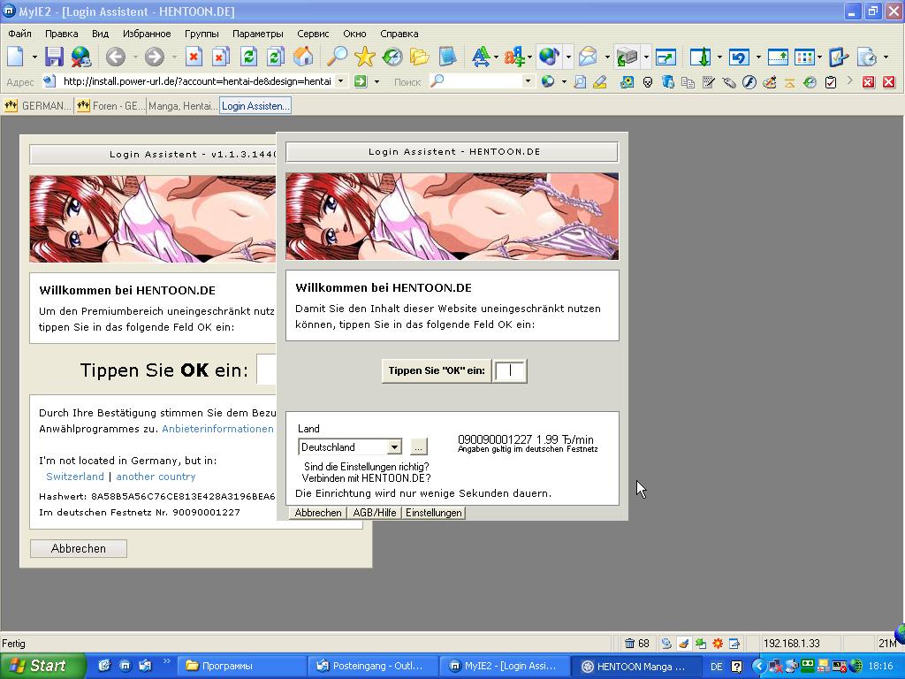
Task: Switch to Posteingang - Outlook taskbar window
Action: point(373,666)
